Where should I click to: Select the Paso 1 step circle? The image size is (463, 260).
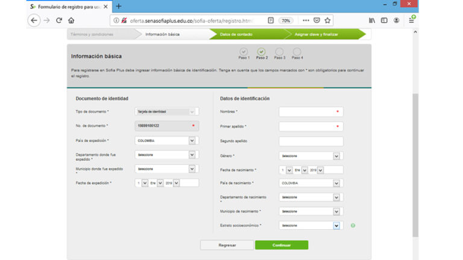[x=244, y=52]
